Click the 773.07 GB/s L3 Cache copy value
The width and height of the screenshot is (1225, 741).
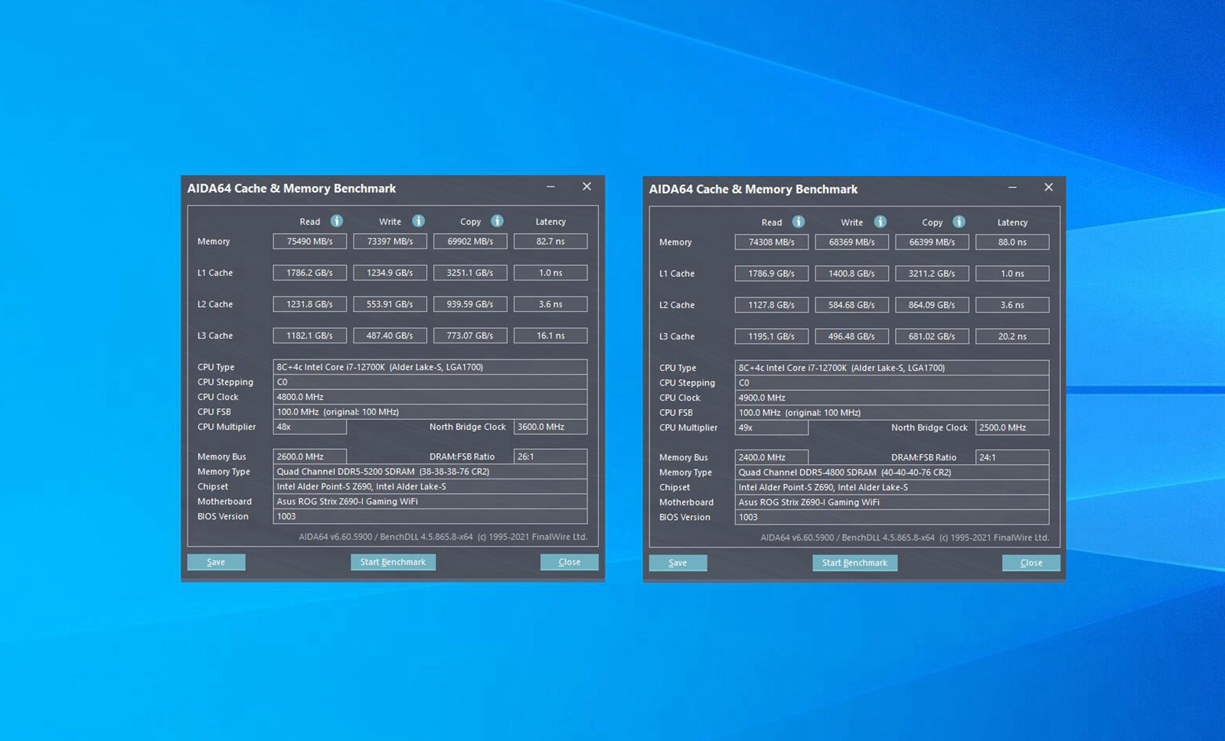(x=471, y=336)
